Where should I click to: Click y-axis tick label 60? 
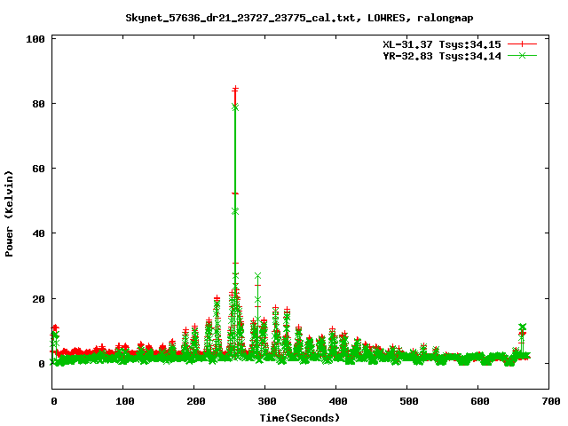click(38, 169)
